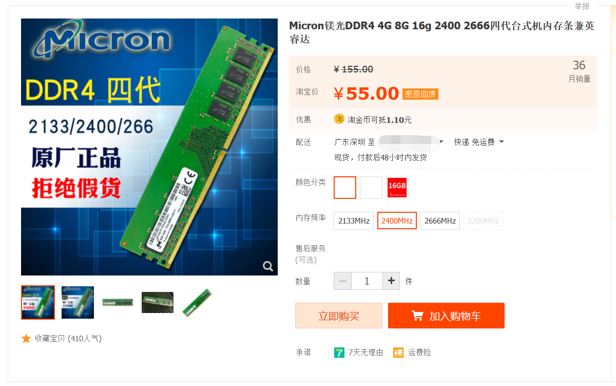
Task: Click the orange shipping insurance icon
Action: click(x=398, y=352)
